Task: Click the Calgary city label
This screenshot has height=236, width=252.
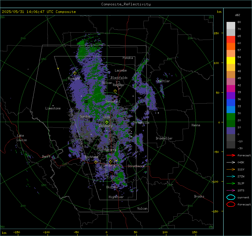Action: pyautogui.click(x=109, y=165)
